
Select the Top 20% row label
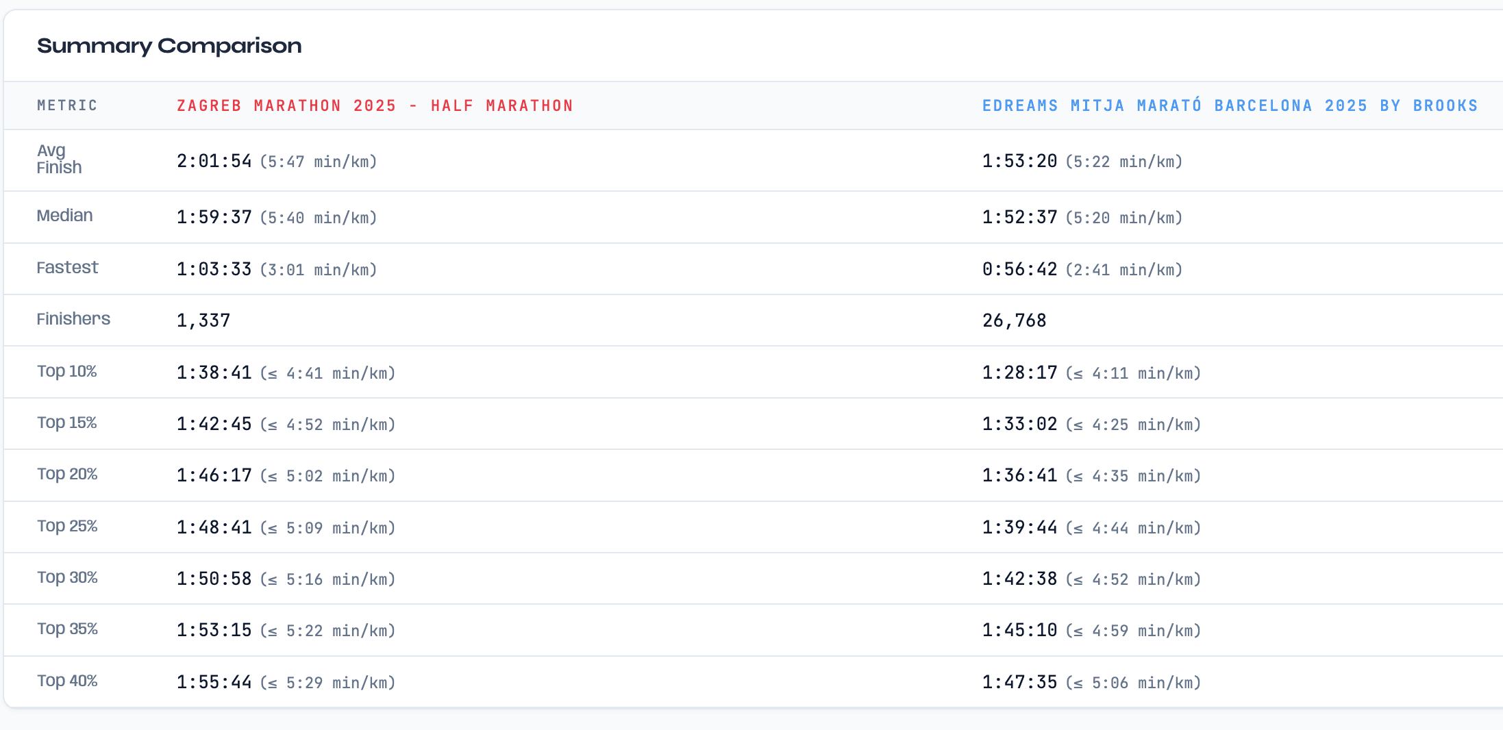67,474
